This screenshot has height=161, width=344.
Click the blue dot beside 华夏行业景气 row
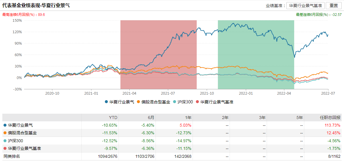(5, 125)
